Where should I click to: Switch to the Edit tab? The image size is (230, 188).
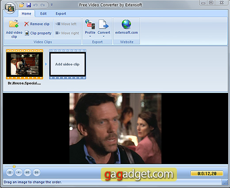[x=43, y=14]
